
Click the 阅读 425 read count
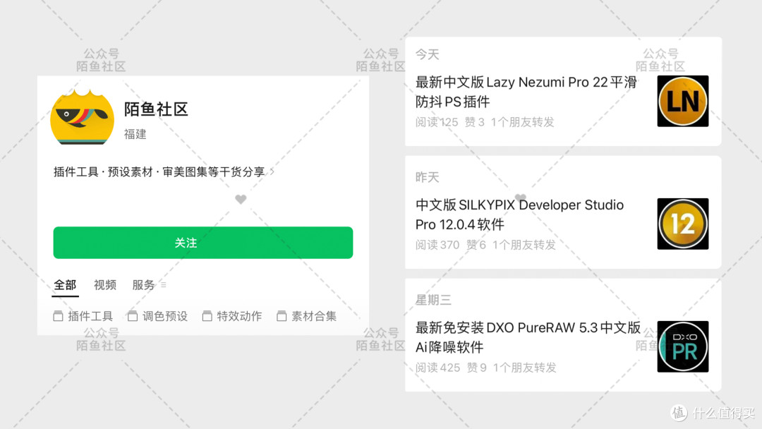437,368
